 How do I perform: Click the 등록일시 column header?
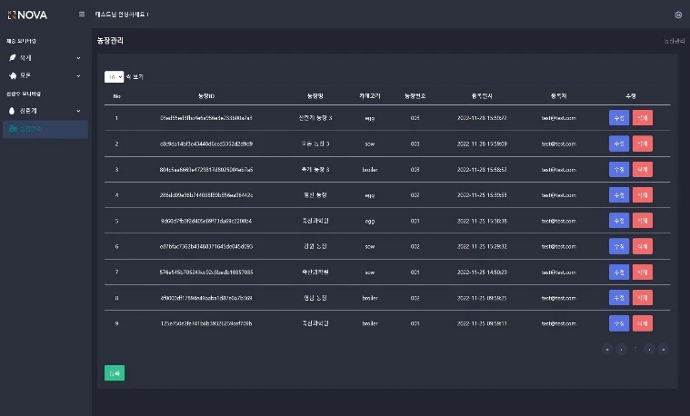point(482,96)
